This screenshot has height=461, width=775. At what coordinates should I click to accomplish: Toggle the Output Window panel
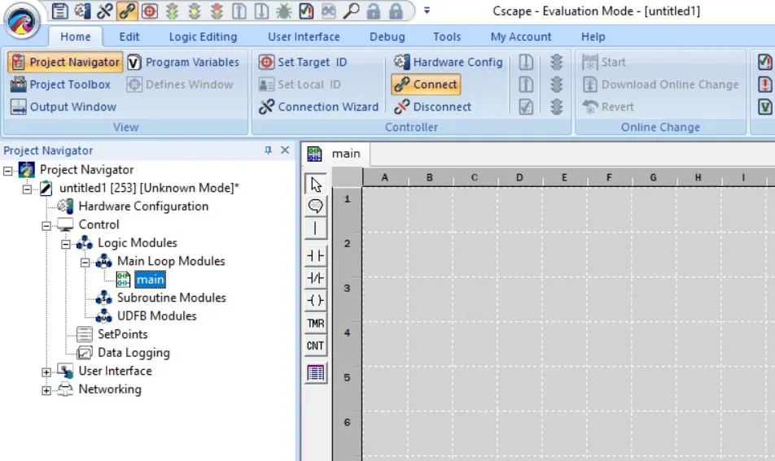pyautogui.click(x=63, y=107)
